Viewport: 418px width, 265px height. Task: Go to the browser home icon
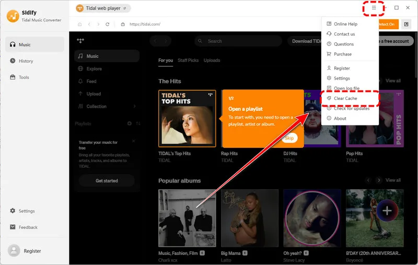coord(80,24)
